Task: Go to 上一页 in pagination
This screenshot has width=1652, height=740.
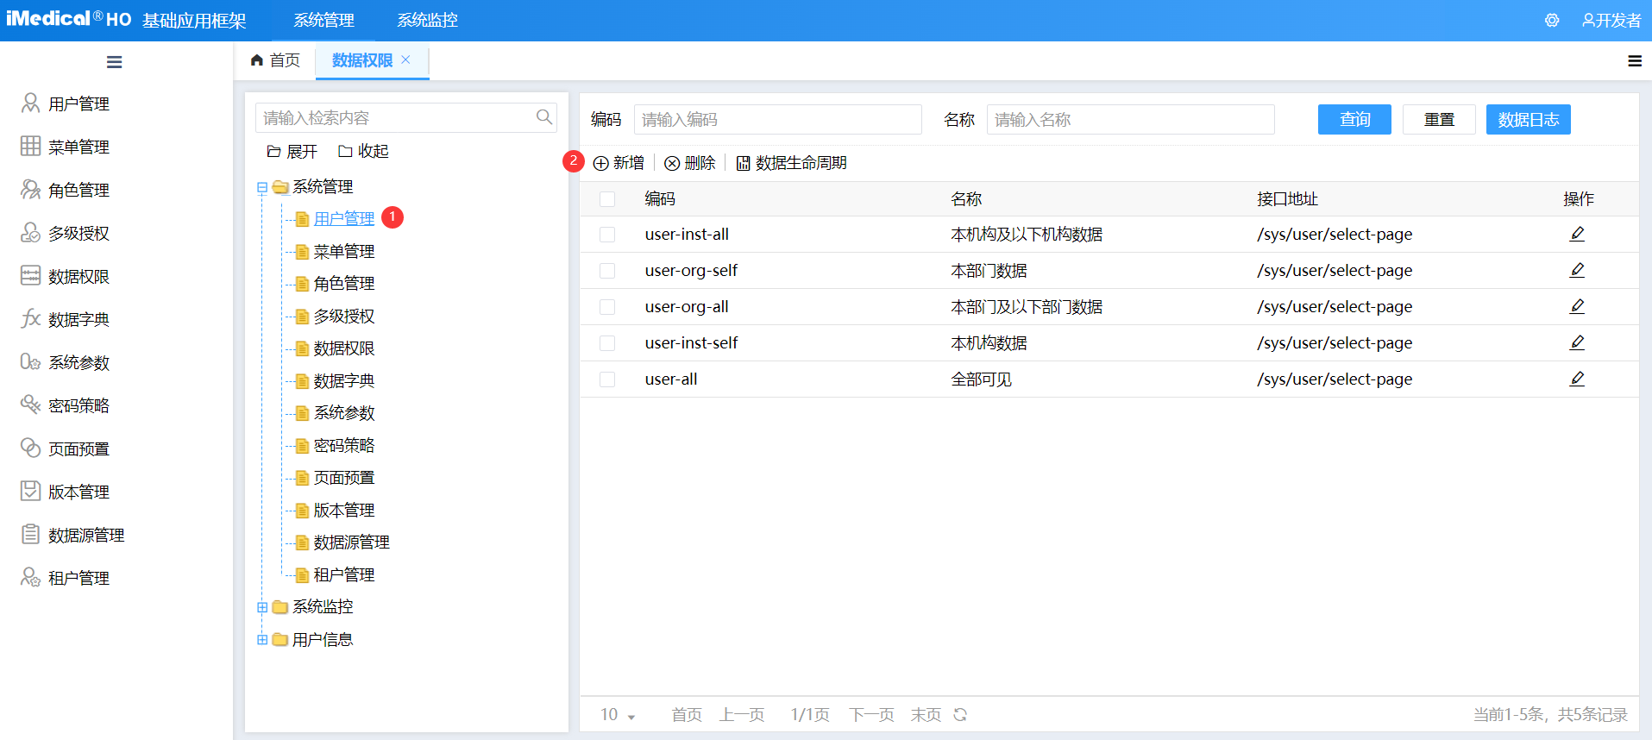Action: pyautogui.click(x=742, y=715)
